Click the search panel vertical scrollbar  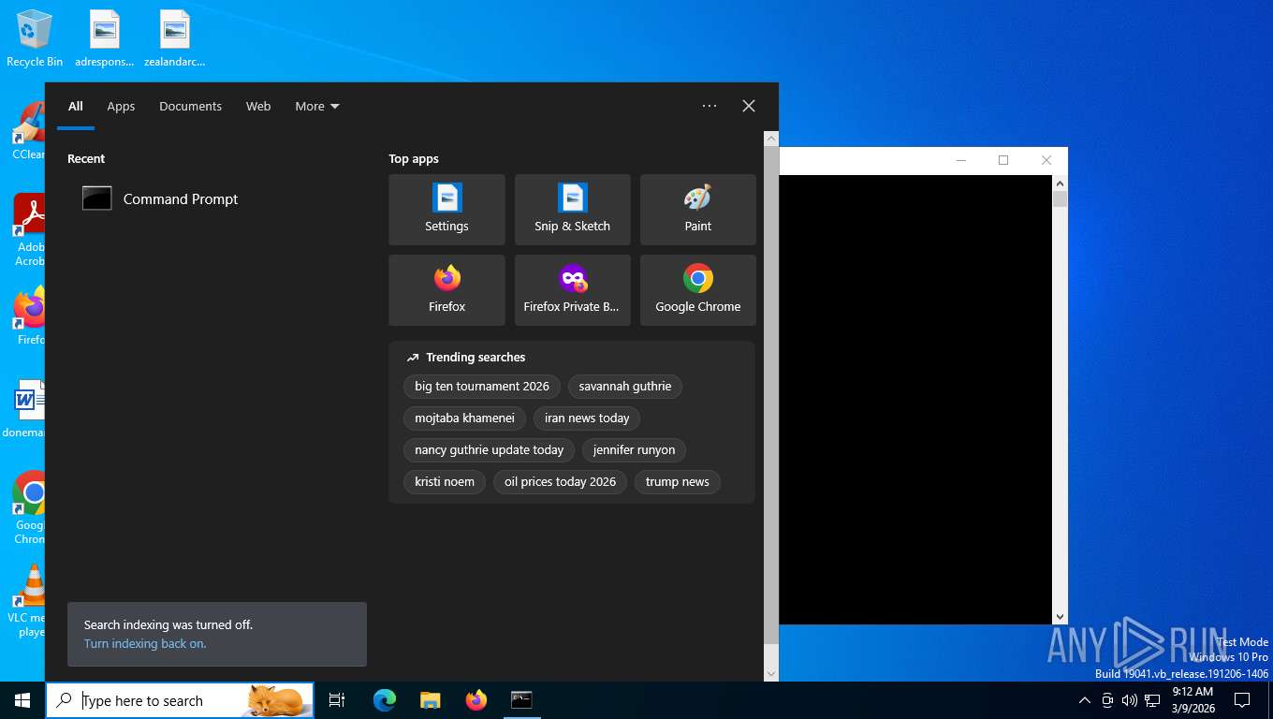coord(771,393)
